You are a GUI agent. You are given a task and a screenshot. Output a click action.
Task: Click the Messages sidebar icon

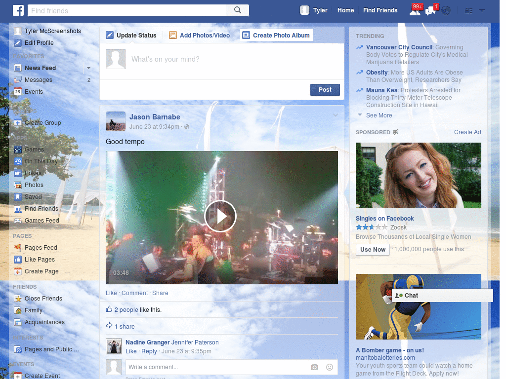pyautogui.click(x=18, y=80)
